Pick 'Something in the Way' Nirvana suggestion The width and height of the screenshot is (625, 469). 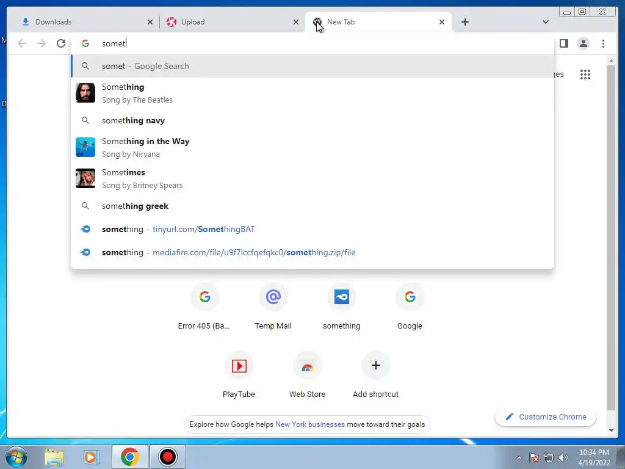312,148
